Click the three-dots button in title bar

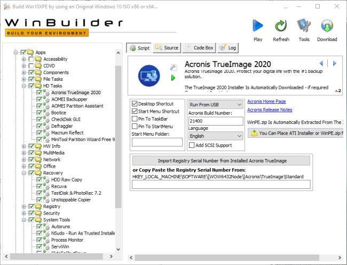point(286,7)
